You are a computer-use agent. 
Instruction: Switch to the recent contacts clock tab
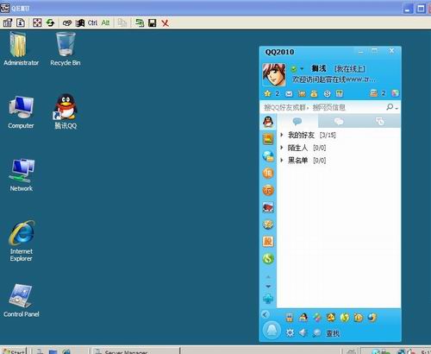[x=380, y=121]
